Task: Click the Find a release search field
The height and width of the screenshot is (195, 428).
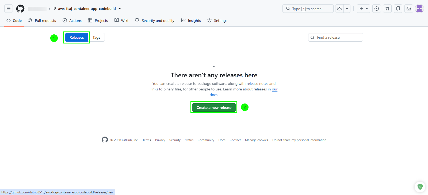Action: coord(335,37)
